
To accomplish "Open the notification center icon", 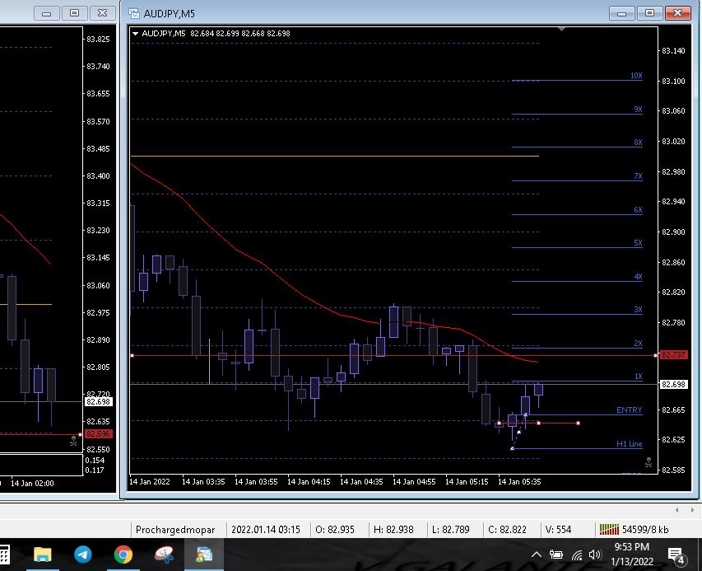I will coord(676,555).
